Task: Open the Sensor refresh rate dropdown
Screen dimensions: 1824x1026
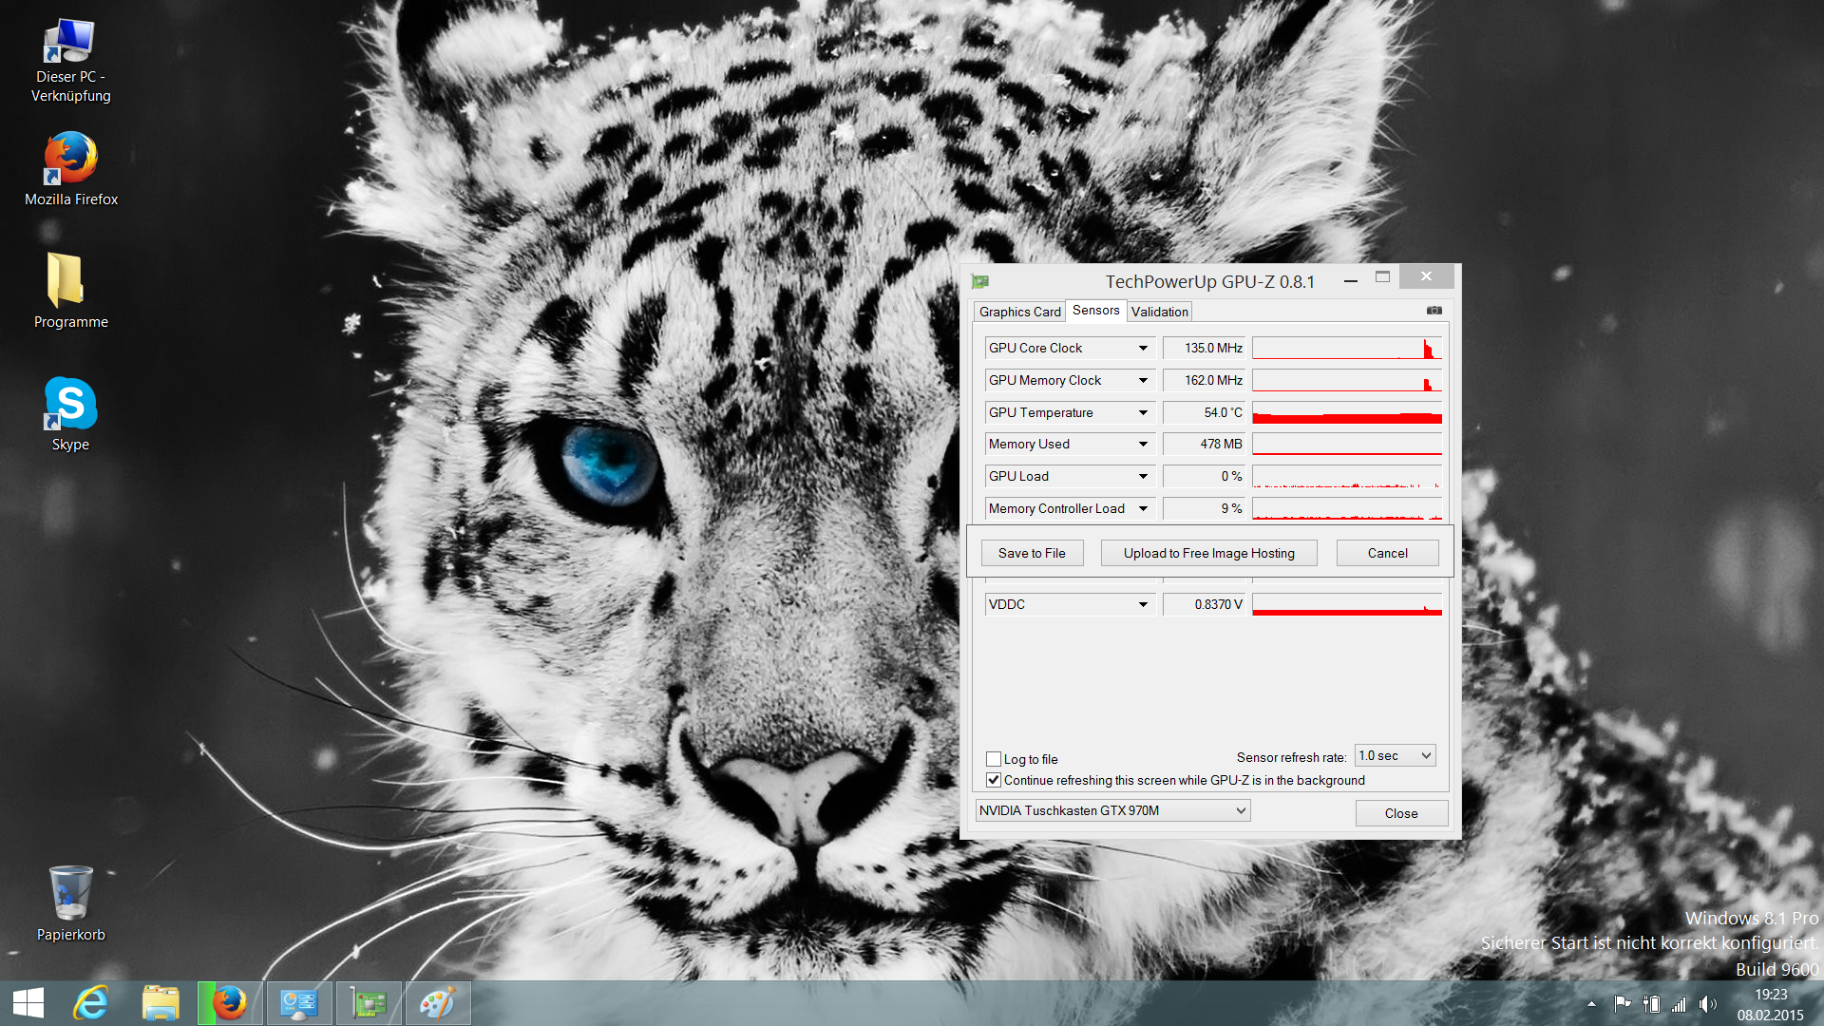Action: 1395,755
